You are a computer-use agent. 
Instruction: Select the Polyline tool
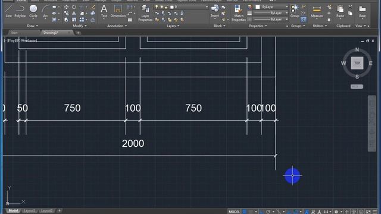coord(20,11)
